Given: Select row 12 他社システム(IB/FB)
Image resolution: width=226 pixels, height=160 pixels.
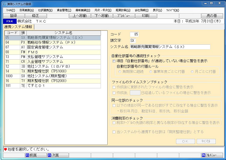Looking at the screenshot, I should (x=53, y=66).
